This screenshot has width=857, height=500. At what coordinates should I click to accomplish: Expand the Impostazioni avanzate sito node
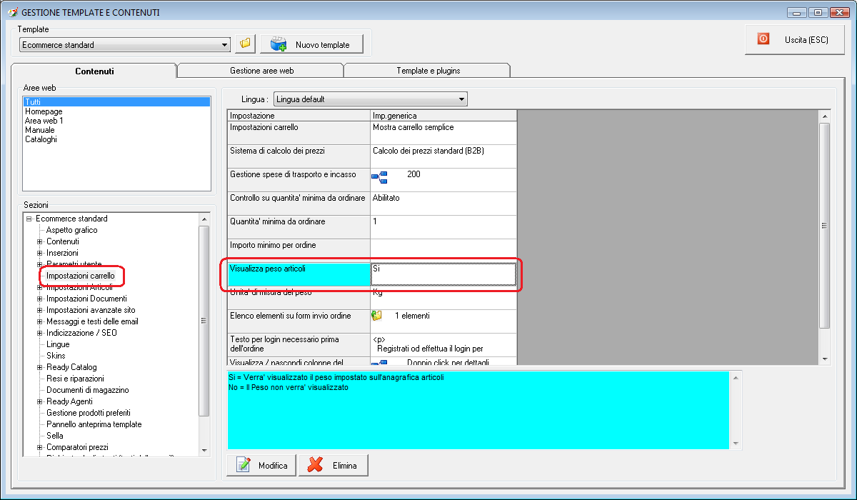(x=40, y=310)
